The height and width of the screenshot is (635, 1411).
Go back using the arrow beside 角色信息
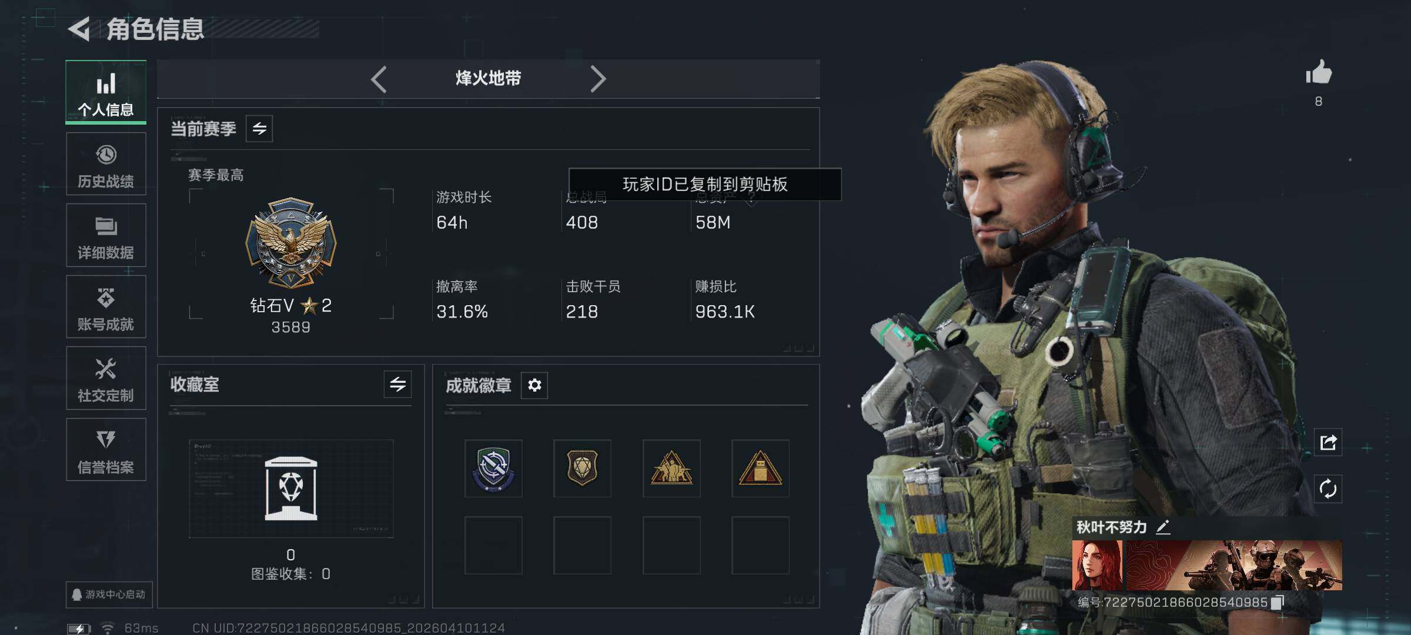tap(80, 29)
